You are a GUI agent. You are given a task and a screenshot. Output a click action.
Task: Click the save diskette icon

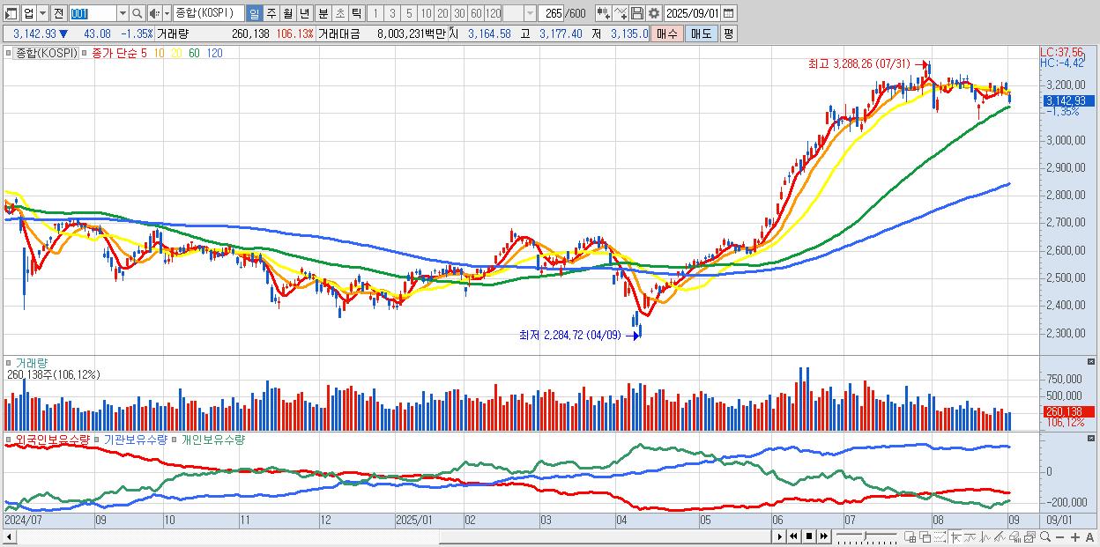click(x=637, y=13)
